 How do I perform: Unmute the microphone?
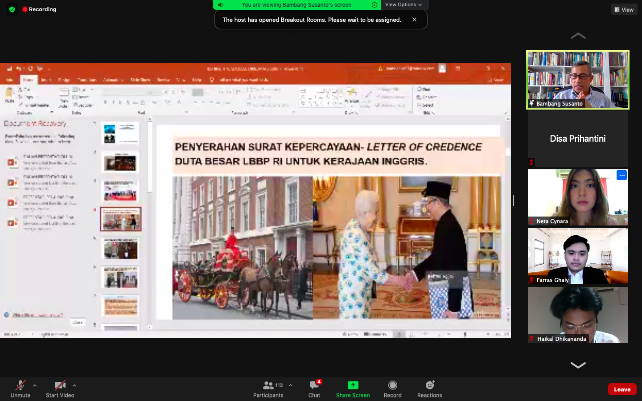point(21,389)
